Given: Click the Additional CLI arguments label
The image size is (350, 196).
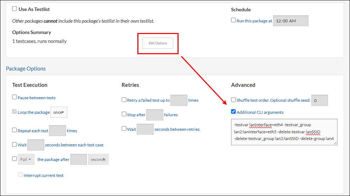Looking at the screenshot, I should tap(260, 112).
